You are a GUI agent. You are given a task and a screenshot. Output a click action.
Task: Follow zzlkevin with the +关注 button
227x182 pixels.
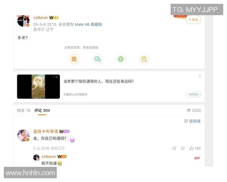[x=193, y=20]
